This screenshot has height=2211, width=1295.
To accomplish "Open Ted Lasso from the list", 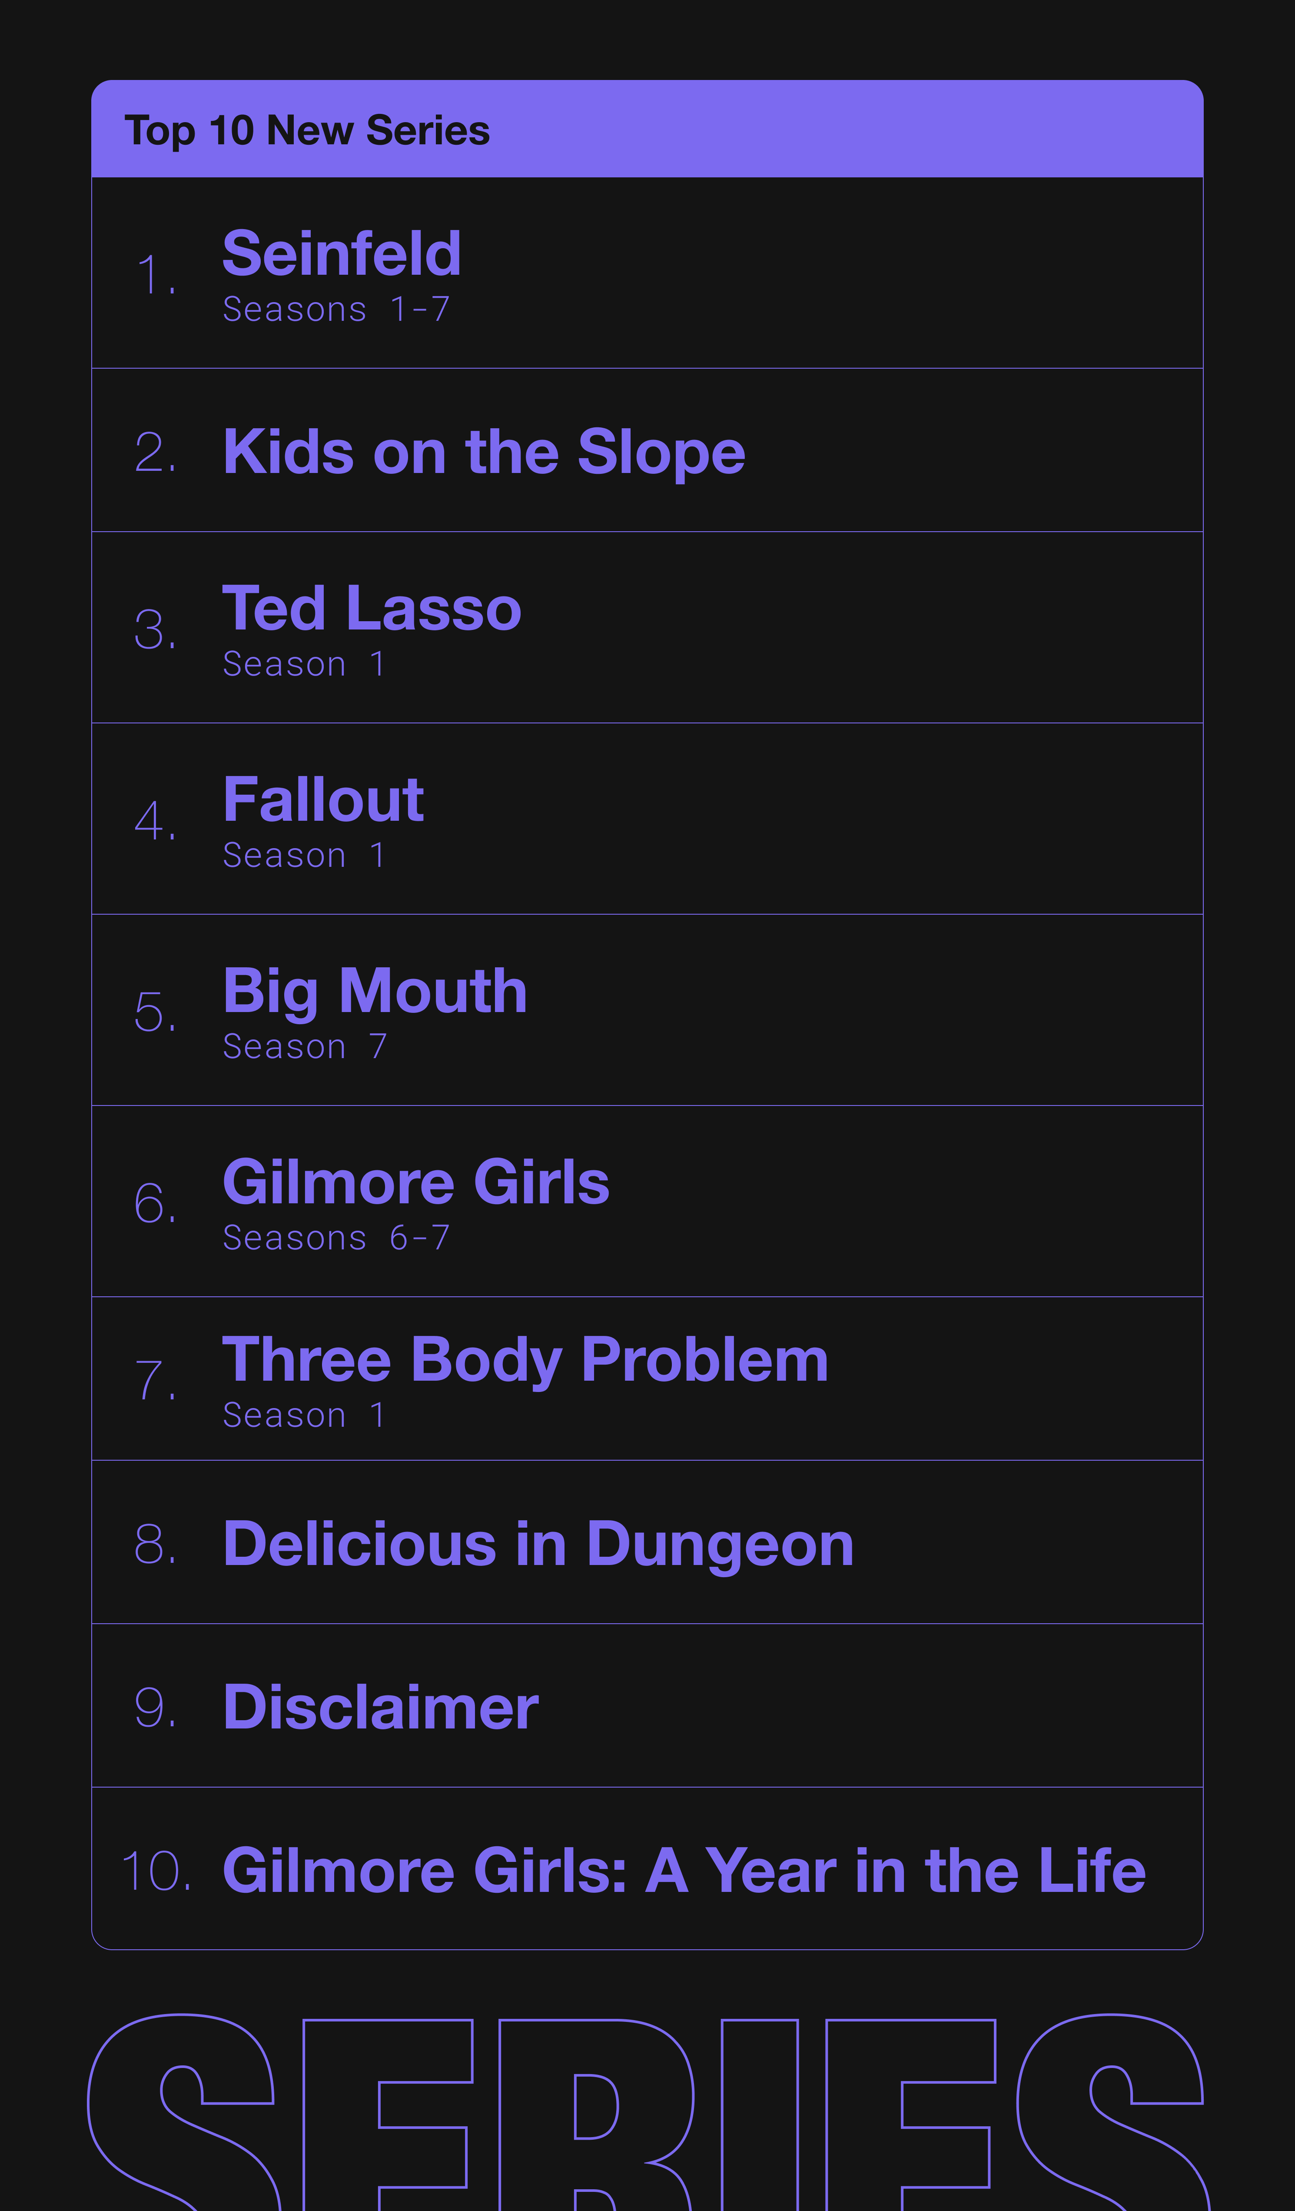I will [x=372, y=608].
